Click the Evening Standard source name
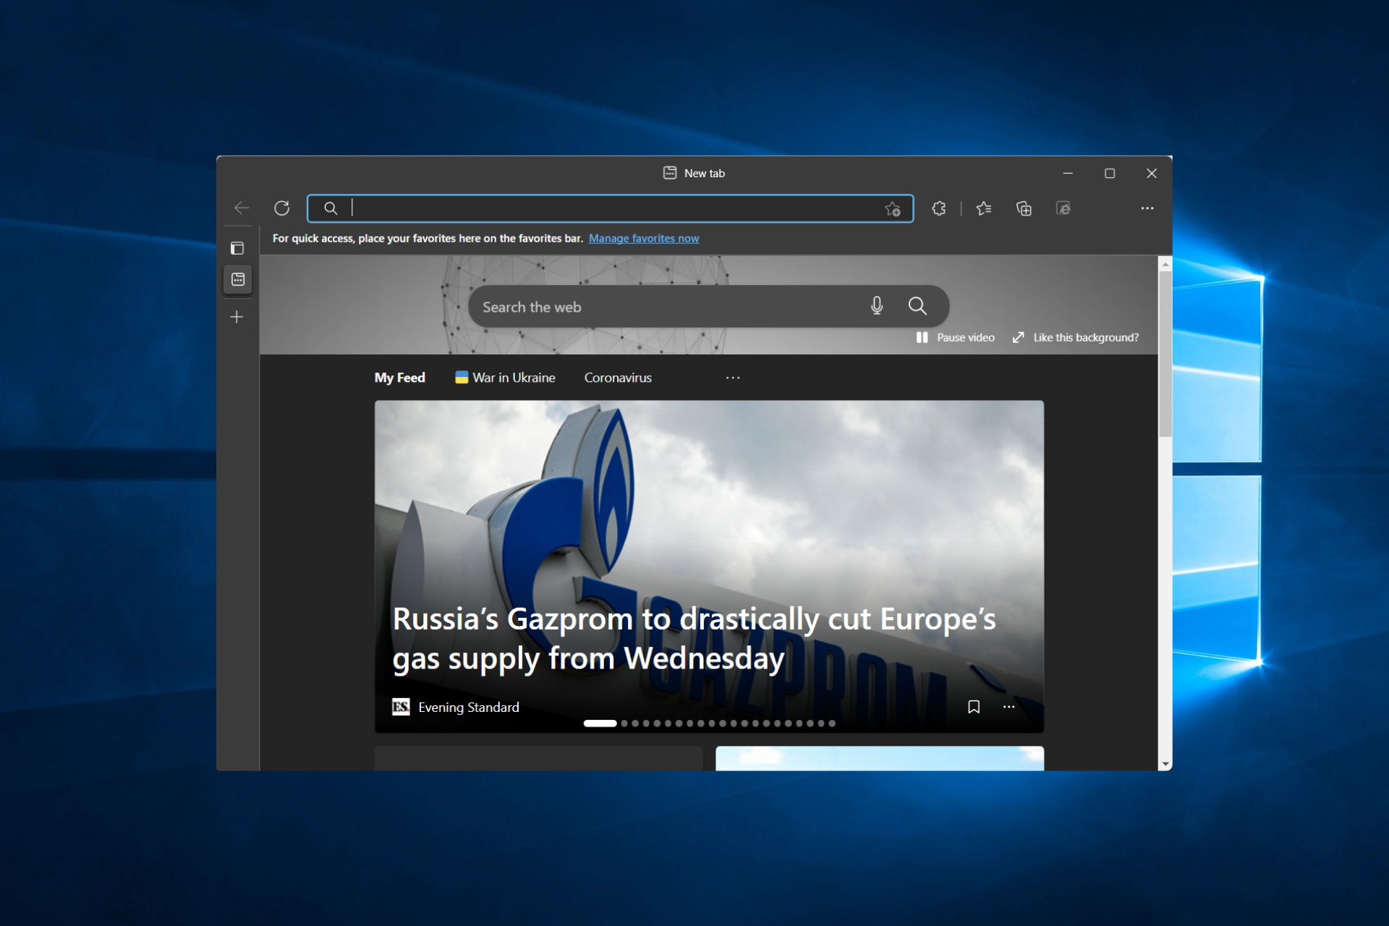Image resolution: width=1389 pixels, height=926 pixels. [x=469, y=707]
